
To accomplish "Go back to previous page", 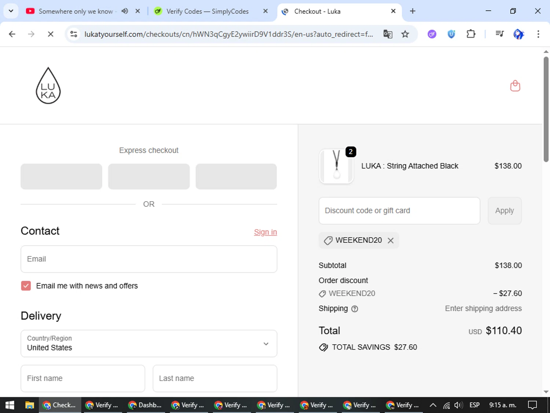I will click(x=12, y=34).
